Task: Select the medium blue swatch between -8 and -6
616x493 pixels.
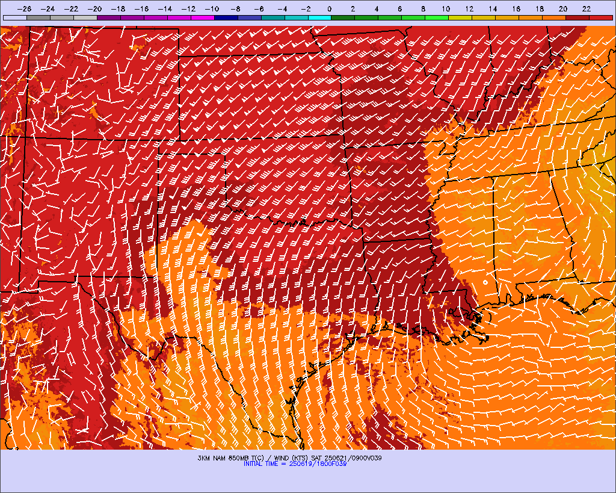Action: [x=250, y=17]
